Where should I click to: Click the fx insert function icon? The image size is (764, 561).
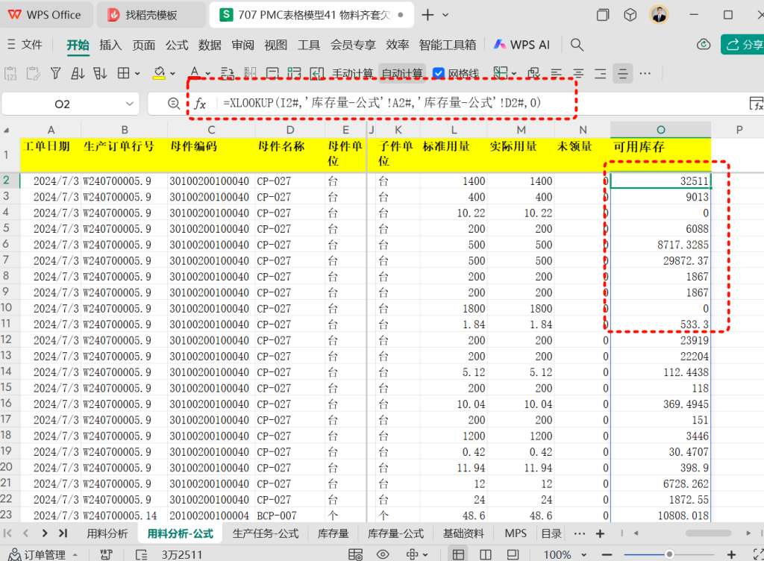[200, 103]
